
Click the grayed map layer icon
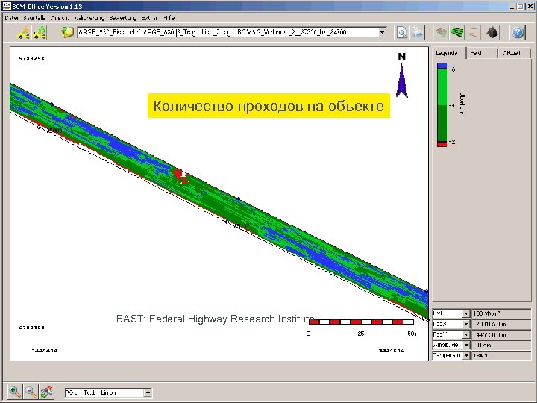click(442, 33)
